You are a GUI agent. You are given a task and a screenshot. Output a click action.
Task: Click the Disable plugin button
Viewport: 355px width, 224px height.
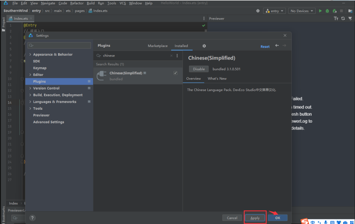click(199, 69)
